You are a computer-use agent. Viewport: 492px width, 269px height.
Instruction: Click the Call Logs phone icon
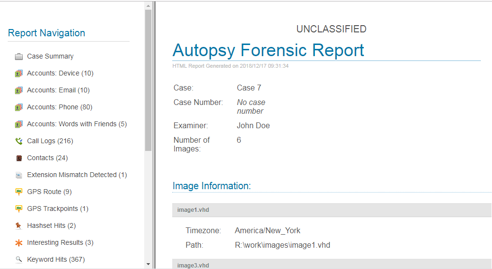tap(19, 141)
